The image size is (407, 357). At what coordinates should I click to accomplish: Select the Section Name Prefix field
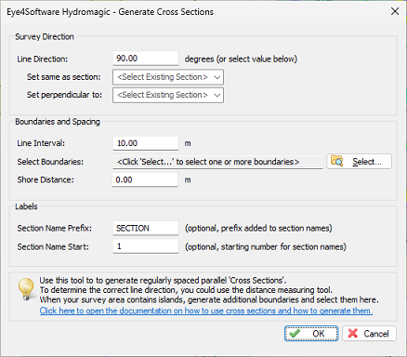[146, 228]
